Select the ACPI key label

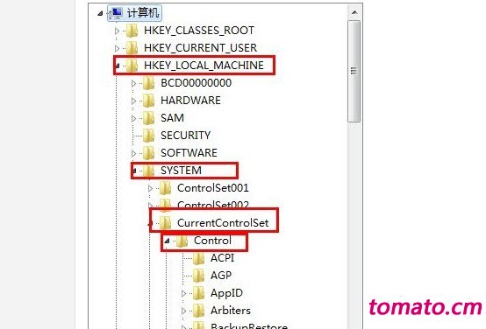point(222,258)
